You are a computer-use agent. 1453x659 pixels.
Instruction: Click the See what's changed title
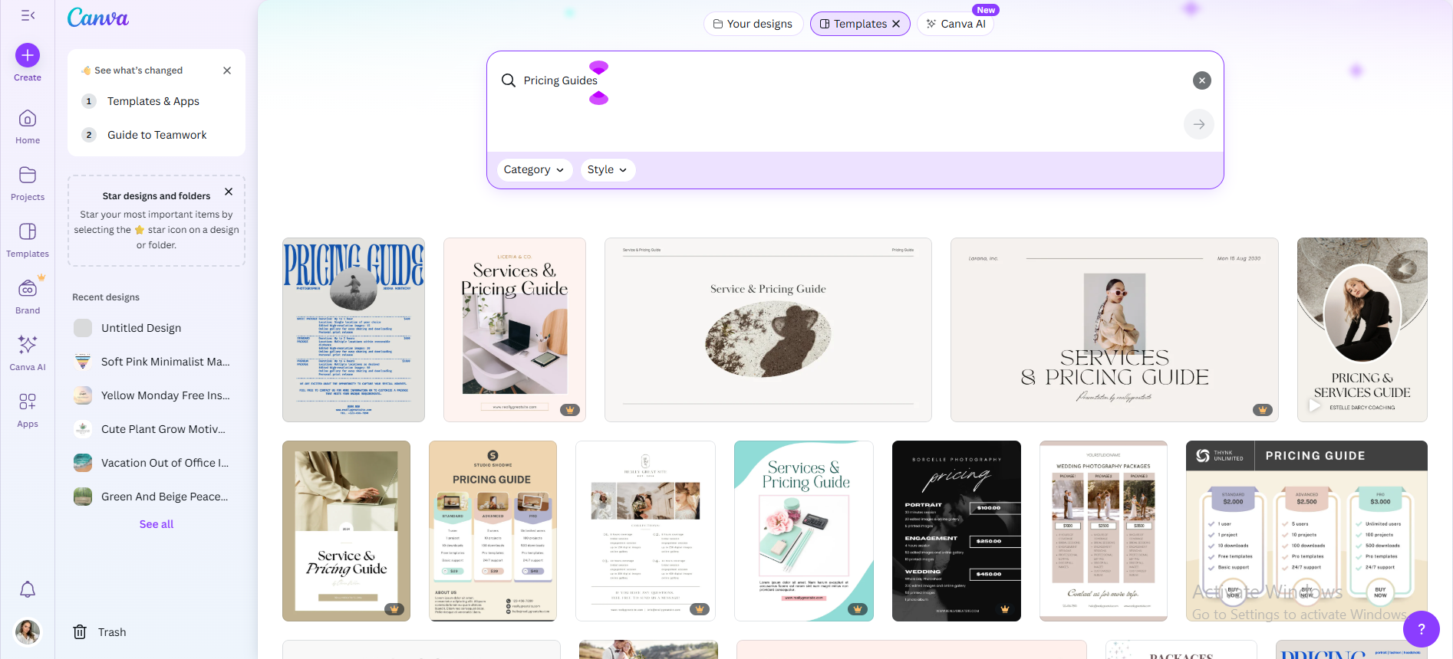tap(138, 70)
